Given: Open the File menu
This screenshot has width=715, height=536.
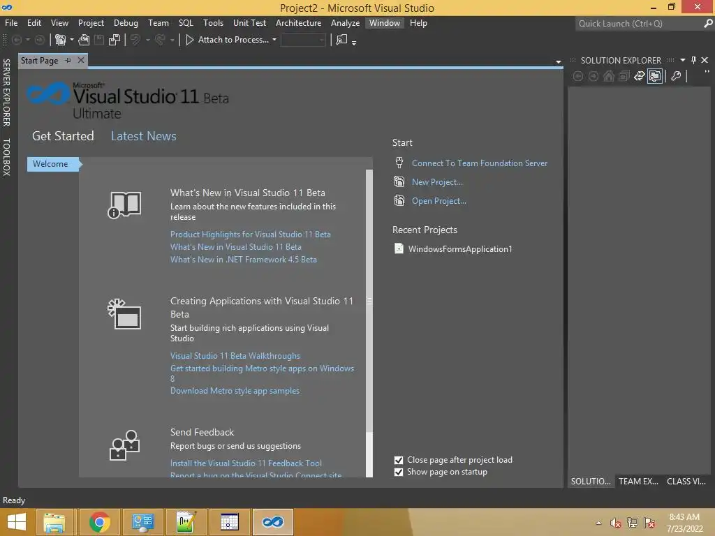Looking at the screenshot, I should tap(11, 23).
